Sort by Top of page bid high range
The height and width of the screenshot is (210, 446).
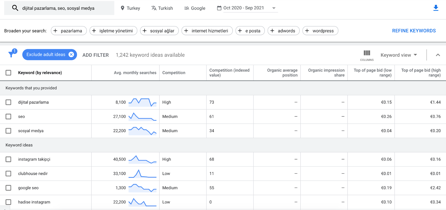(421, 73)
